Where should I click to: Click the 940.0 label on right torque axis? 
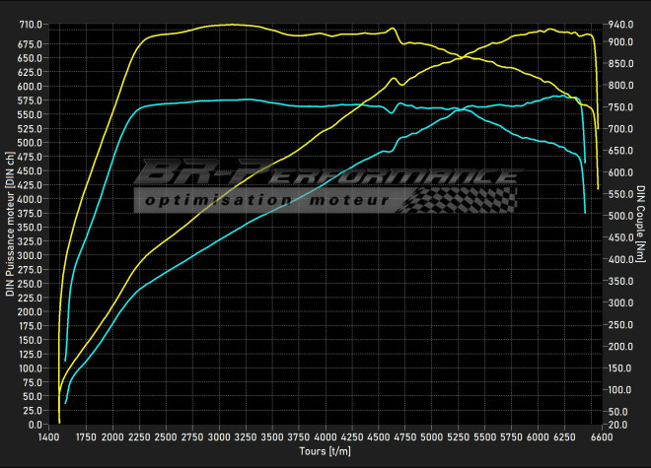(619, 24)
